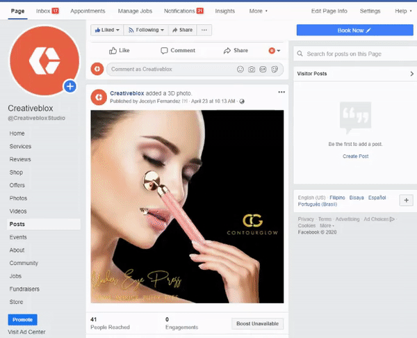Click the Book Now button
Viewport: 417px width, 338px height.
click(354, 30)
